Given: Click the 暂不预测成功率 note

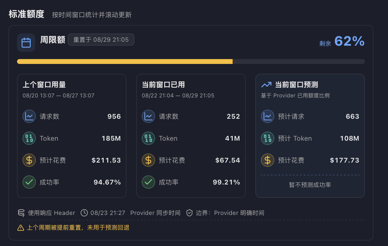Looking at the screenshot, I should (x=310, y=185).
